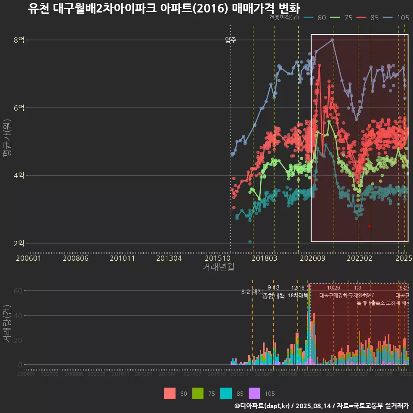The image size is (413, 413).
Task: Click the teal 85 swatch in bottom legend
Action: (x=226, y=394)
